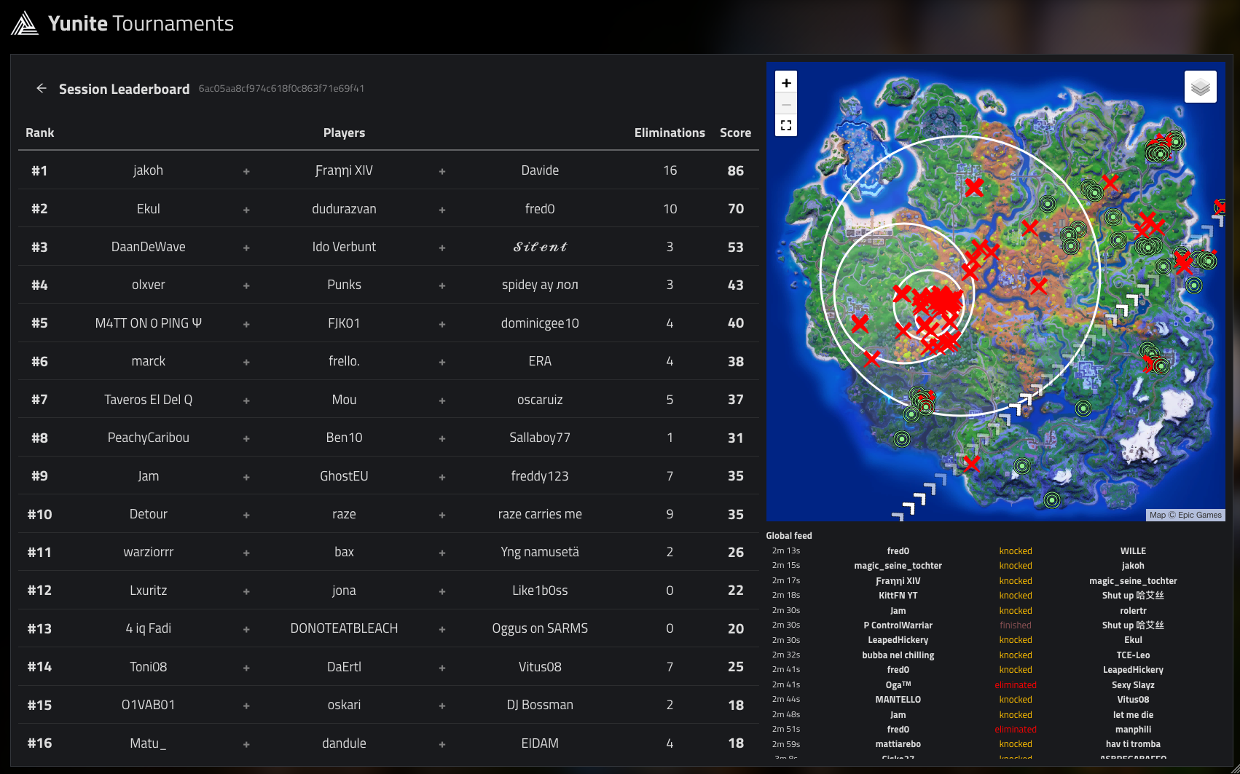
Task: Click the Eliminations column header
Action: pos(670,133)
